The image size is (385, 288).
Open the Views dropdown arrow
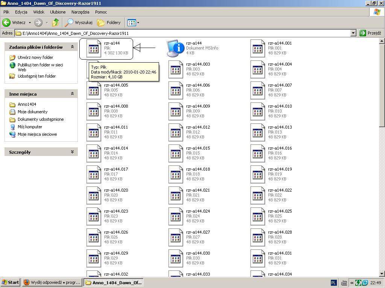tap(138, 23)
